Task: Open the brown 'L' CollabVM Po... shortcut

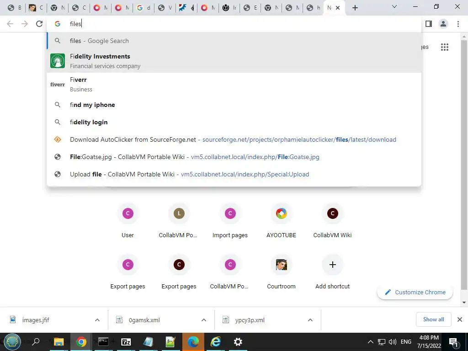Action: 179,220
